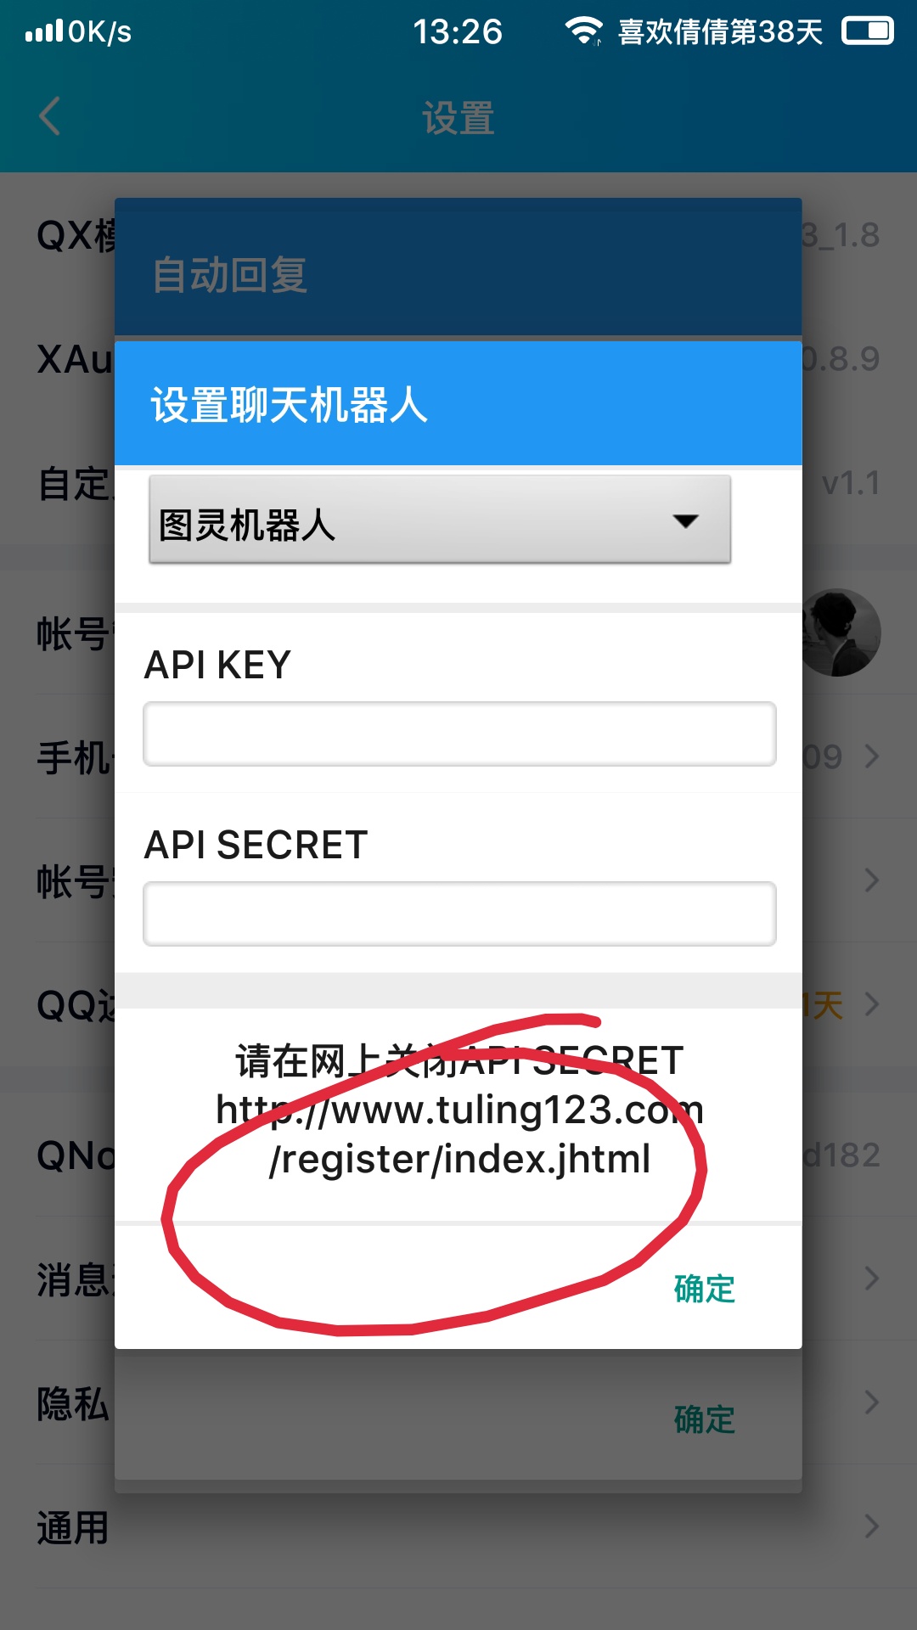Tap the back arrow in settings header
Image resolution: width=917 pixels, height=1630 pixels.
pos(50,116)
